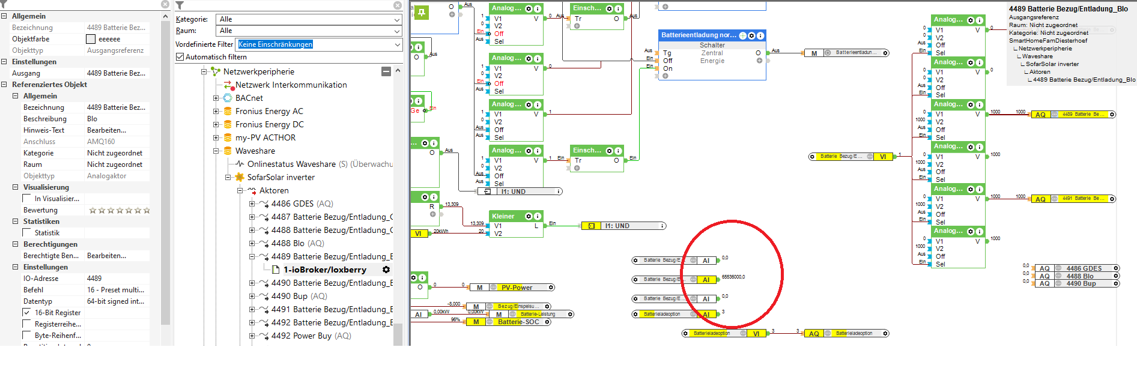Open settings gear of Batterieentladung block
The width and height of the screenshot is (1137, 389).
point(751,35)
